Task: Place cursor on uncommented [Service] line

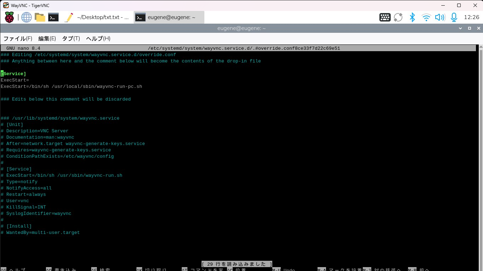Action: (13, 74)
